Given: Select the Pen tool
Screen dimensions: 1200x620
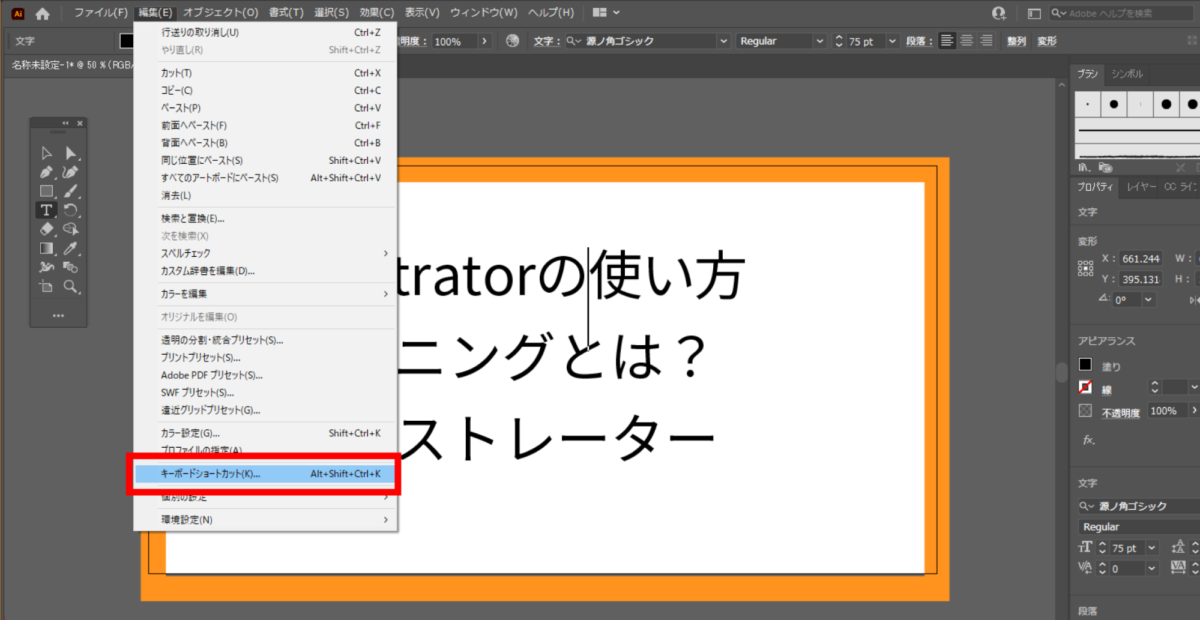Looking at the screenshot, I should tap(46, 172).
